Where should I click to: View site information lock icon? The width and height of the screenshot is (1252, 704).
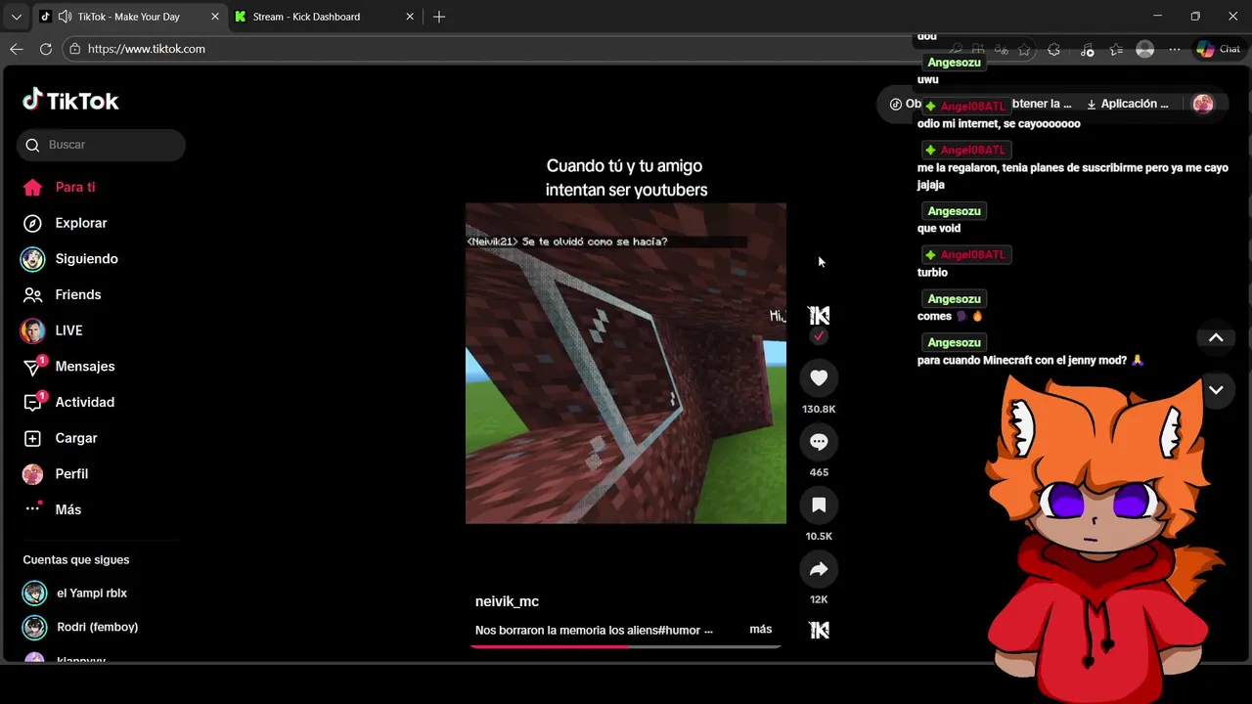tap(74, 49)
